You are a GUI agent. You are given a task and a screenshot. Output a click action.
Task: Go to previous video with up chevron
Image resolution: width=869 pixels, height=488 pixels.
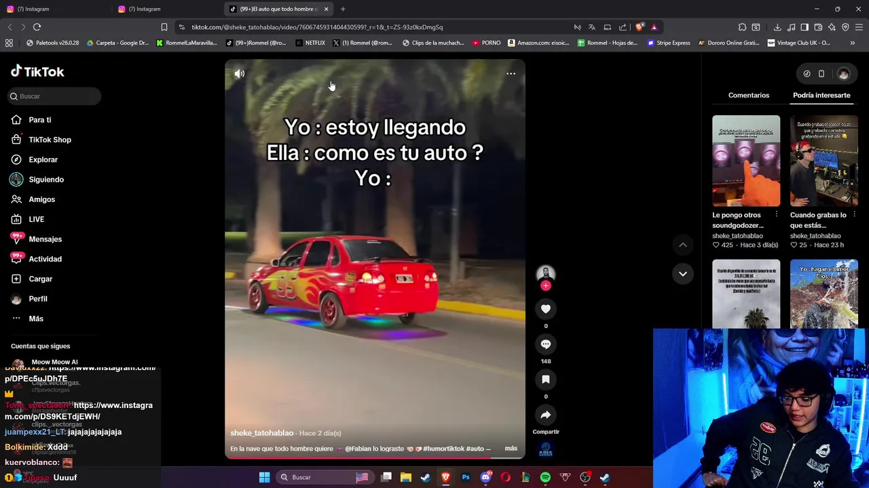tap(683, 245)
